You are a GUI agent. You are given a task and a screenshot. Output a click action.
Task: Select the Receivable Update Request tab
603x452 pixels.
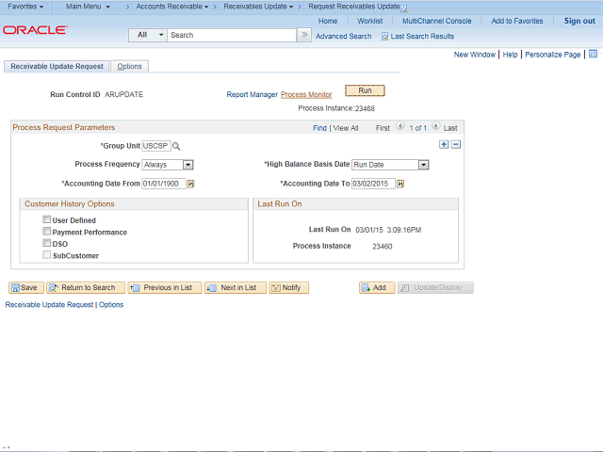[57, 67]
